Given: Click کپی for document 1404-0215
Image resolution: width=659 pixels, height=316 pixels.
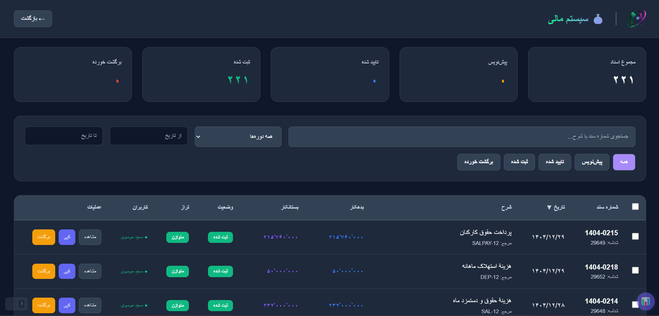Looking at the screenshot, I should click(x=67, y=237).
